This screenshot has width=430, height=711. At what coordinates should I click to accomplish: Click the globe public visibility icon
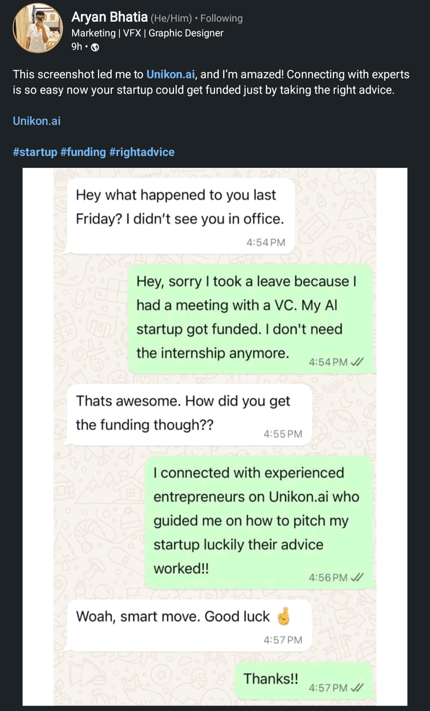[95, 47]
